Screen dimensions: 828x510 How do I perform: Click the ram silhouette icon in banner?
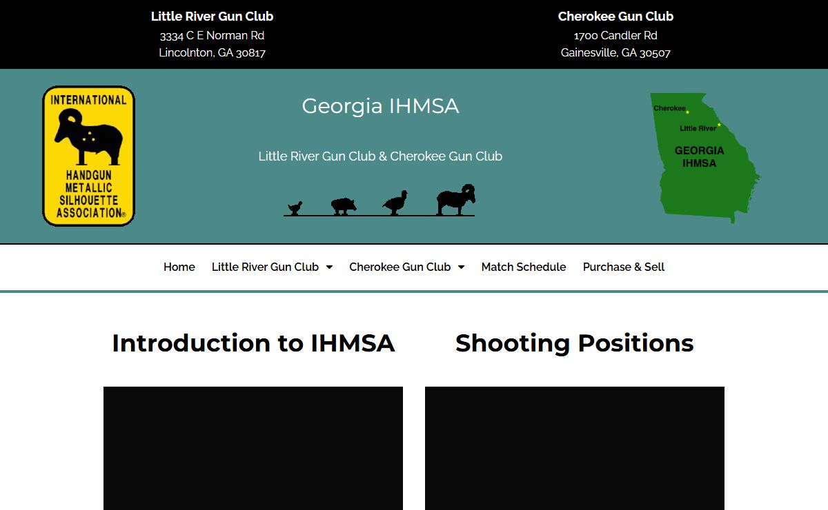click(456, 200)
